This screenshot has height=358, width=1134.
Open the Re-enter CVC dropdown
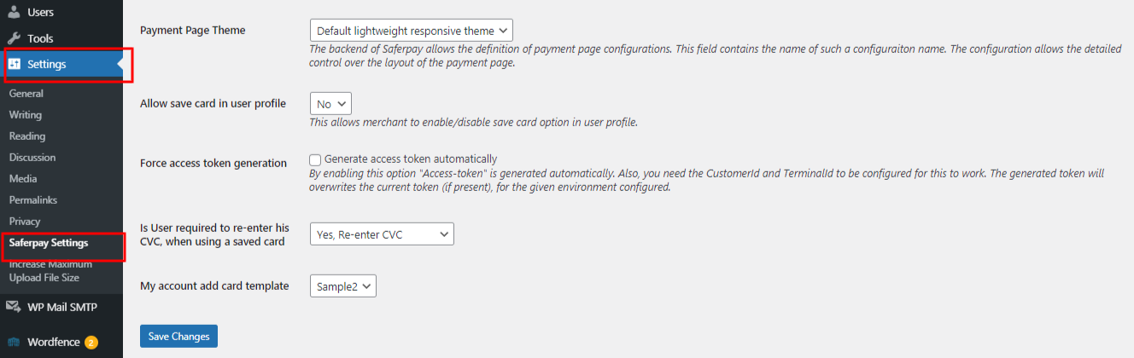[x=382, y=234]
